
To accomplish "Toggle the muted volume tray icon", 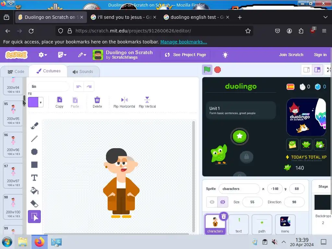I will [x=274, y=242].
